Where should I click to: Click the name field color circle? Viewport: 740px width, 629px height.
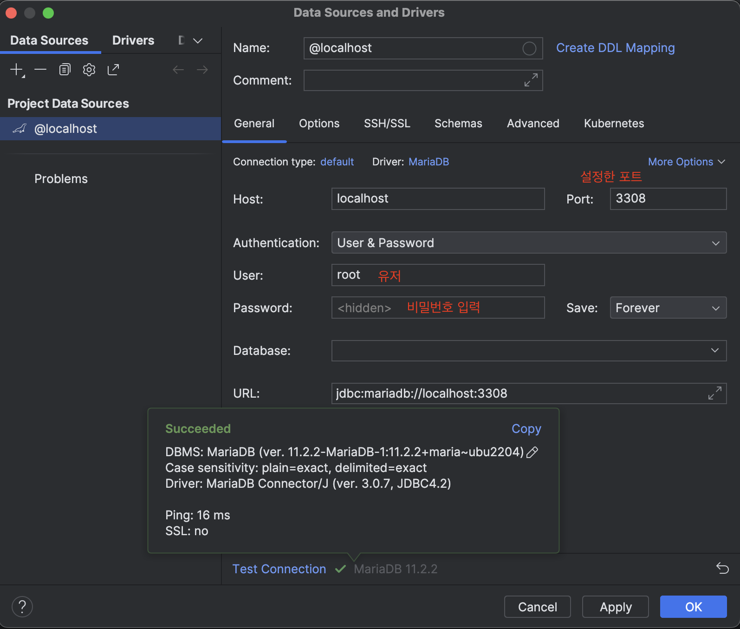coord(529,48)
